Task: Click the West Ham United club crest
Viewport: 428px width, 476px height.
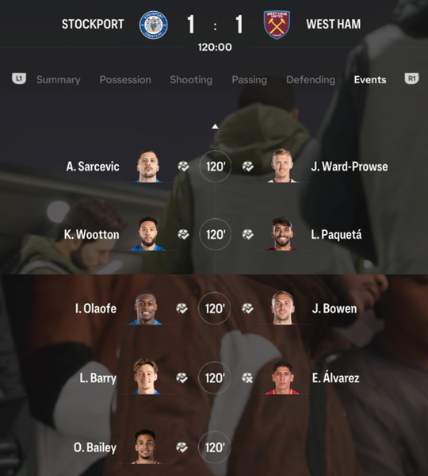Action: click(277, 25)
